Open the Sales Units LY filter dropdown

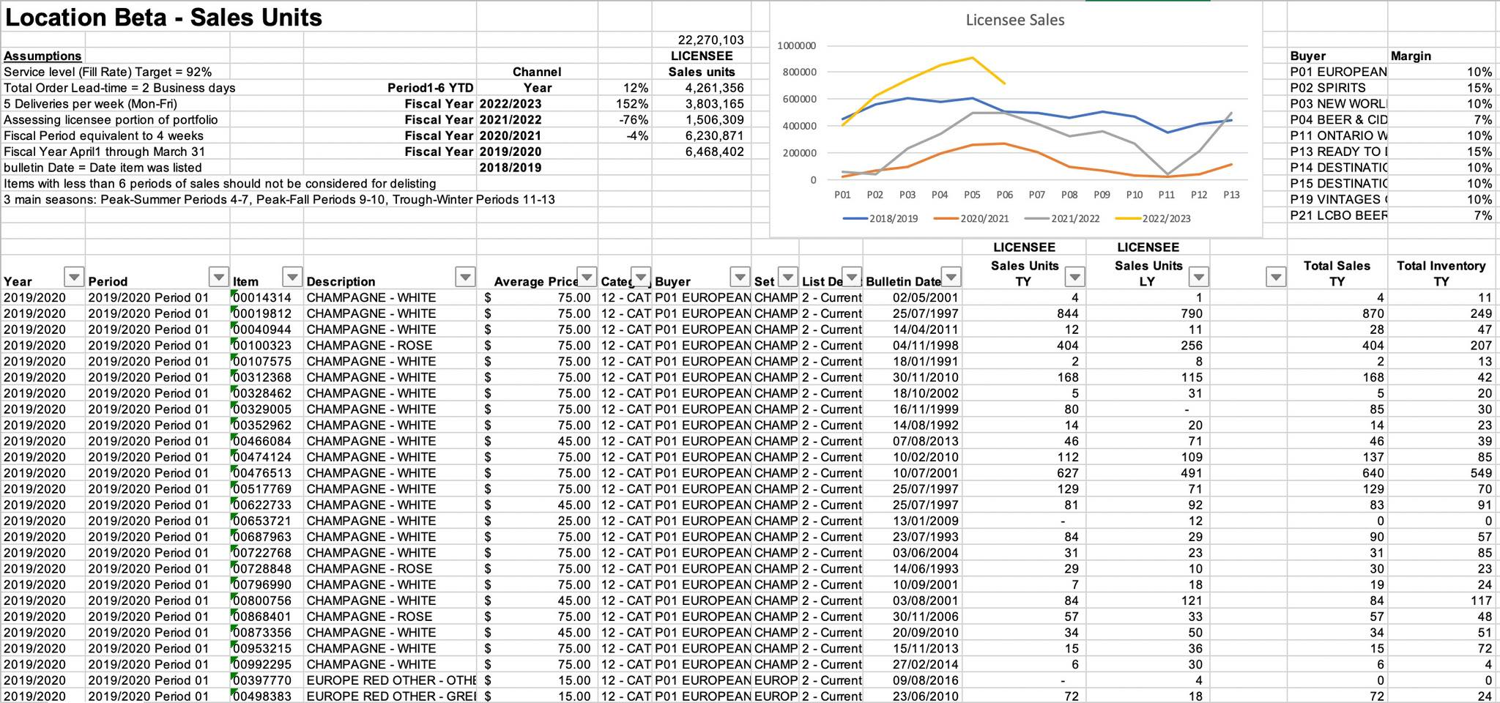1198,277
